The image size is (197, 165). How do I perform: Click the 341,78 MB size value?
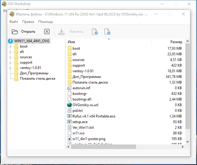pyautogui.click(x=174, y=77)
